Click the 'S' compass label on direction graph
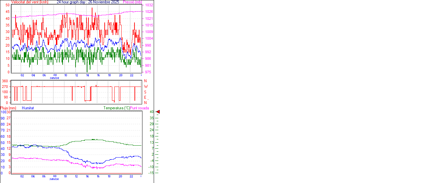Viewport: 424px width, 183px height. pyautogui.click(x=145, y=92)
